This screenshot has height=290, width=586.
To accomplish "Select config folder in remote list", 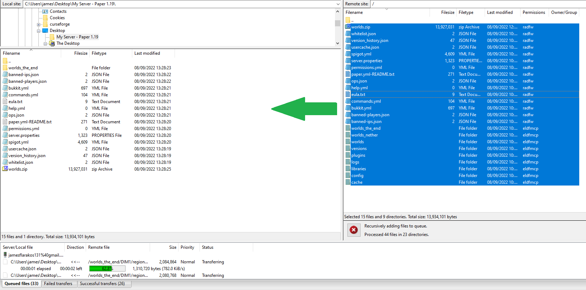I will pyautogui.click(x=462, y=175).
